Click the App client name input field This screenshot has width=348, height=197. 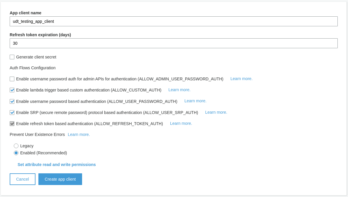coord(174,21)
